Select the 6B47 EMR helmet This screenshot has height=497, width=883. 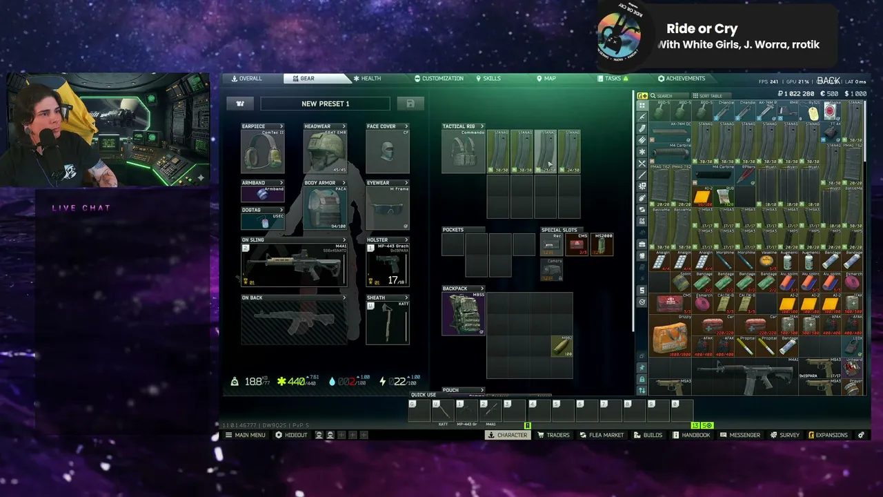click(325, 151)
